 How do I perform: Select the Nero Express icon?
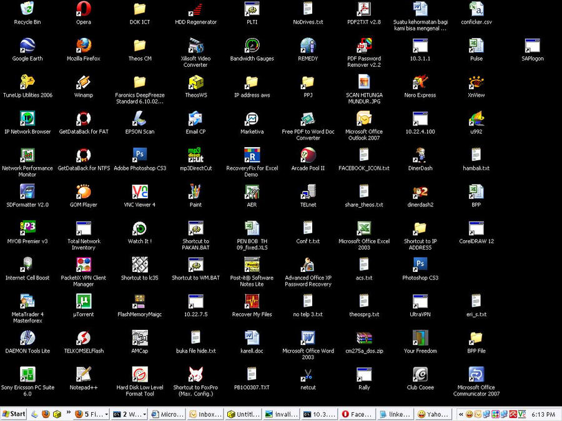[420, 82]
